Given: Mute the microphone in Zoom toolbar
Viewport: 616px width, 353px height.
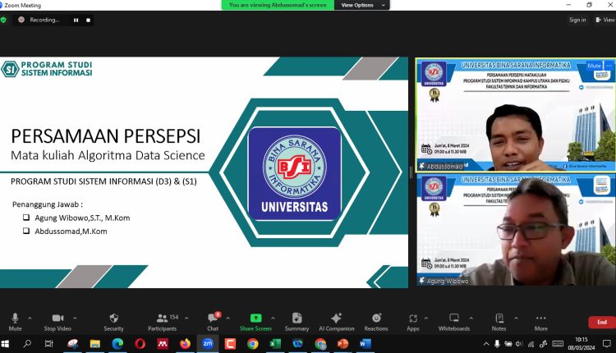Looking at the screenshot, I should pyautogui.click(x=15, y=322).
